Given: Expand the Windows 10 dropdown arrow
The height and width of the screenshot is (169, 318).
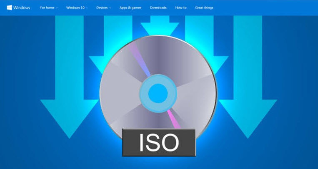Looking at the screenshot, I should [x=87, y=8].
